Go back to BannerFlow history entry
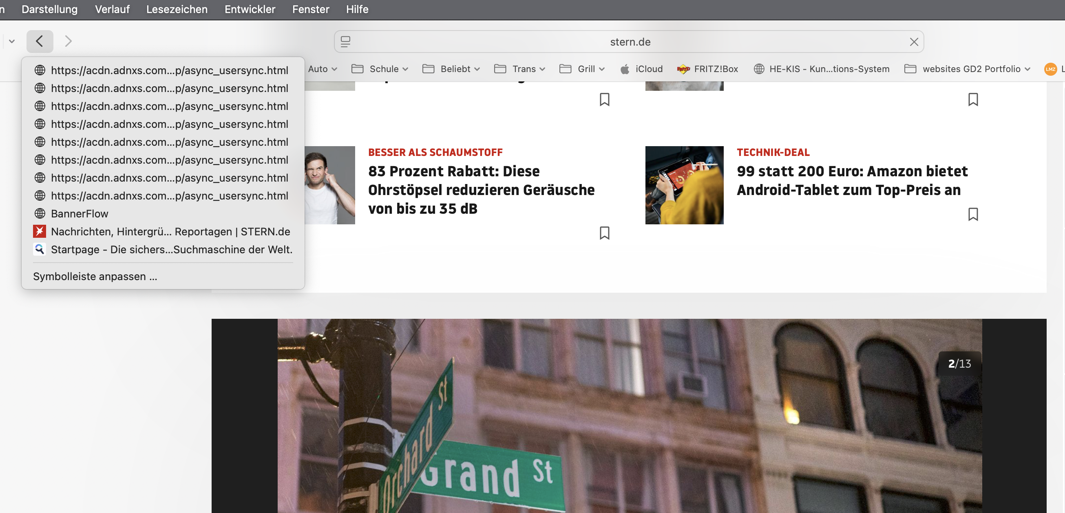The image size is (1065, 513). 163,213
